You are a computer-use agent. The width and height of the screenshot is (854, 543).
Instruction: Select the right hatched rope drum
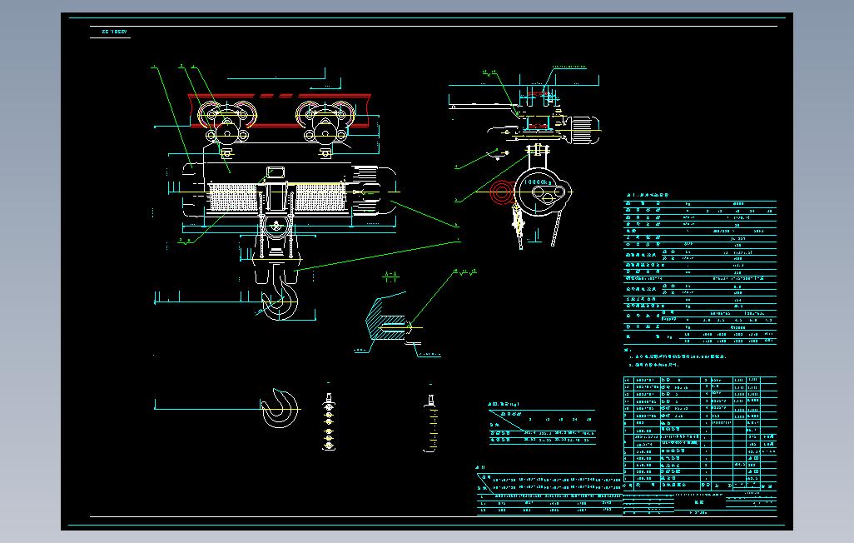[320, 197]
